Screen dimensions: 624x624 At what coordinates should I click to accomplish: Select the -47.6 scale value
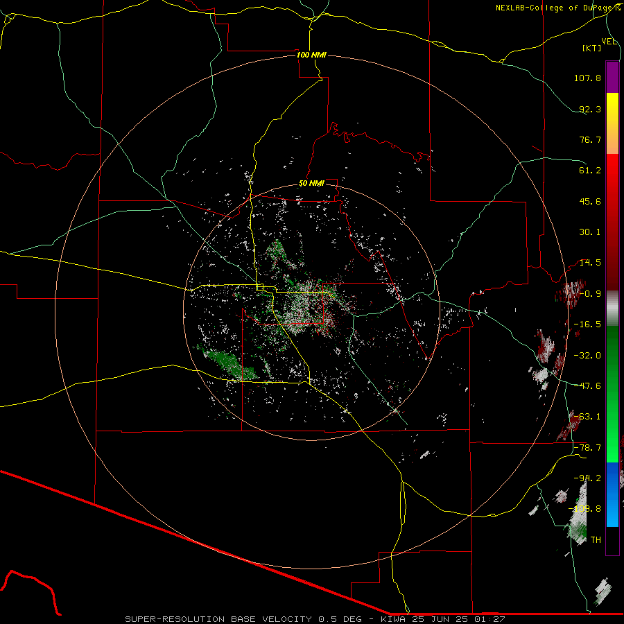click(x=587, y=386)
